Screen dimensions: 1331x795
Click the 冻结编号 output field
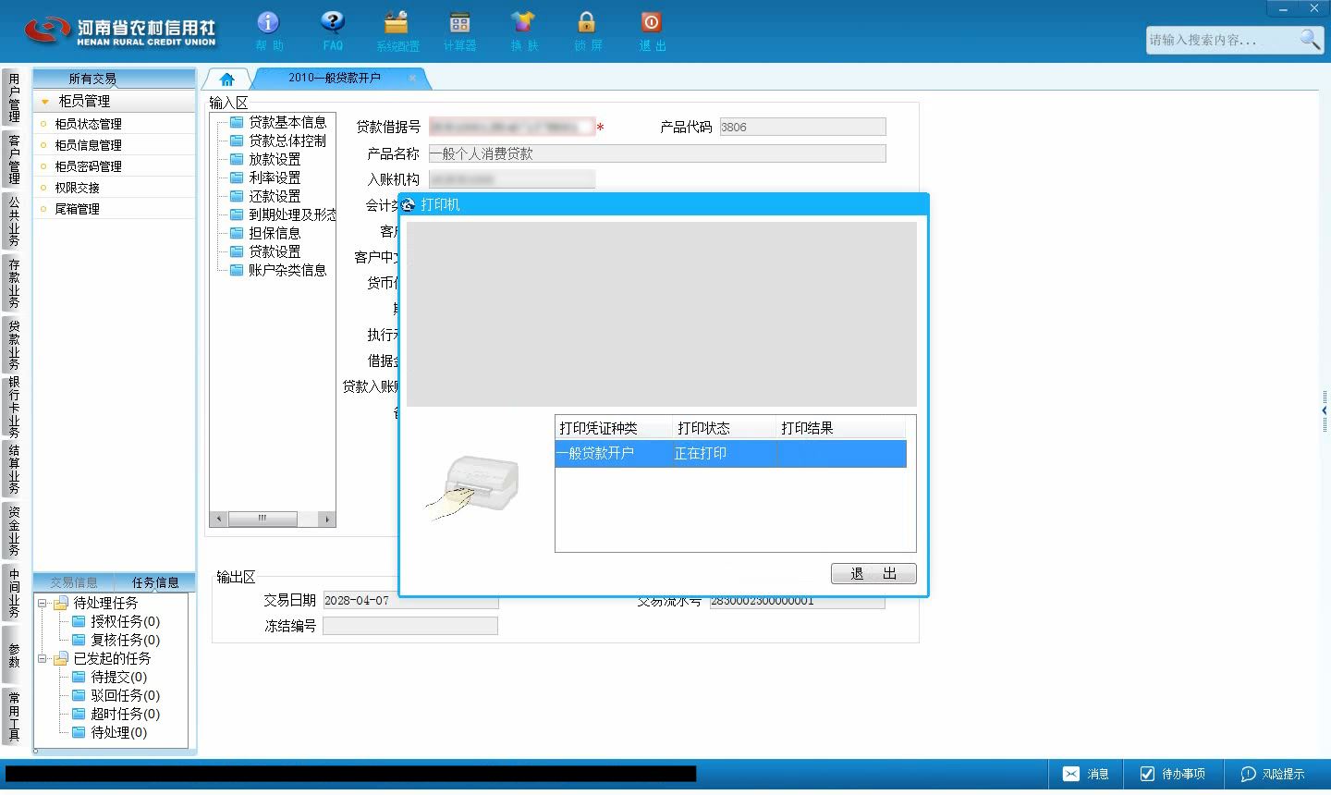pos(410,626)
